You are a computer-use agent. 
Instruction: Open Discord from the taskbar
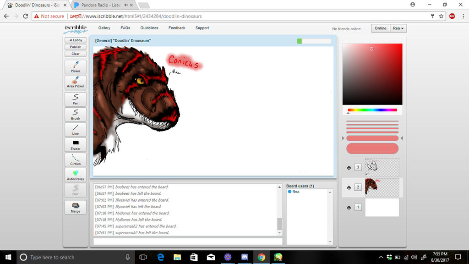point(245,257)
